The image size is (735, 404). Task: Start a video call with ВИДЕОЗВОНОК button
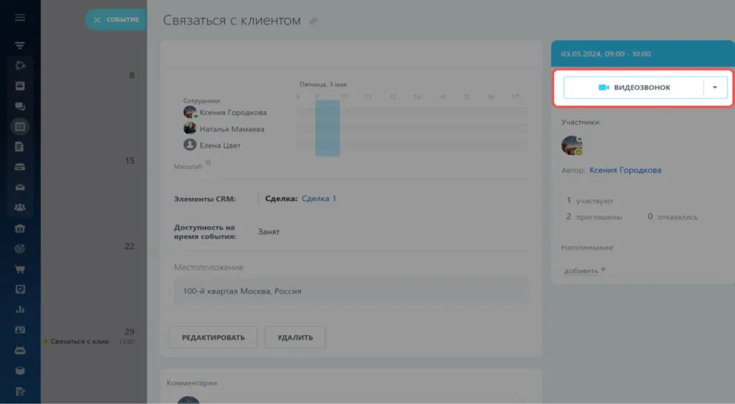click(x=633, y=88)
